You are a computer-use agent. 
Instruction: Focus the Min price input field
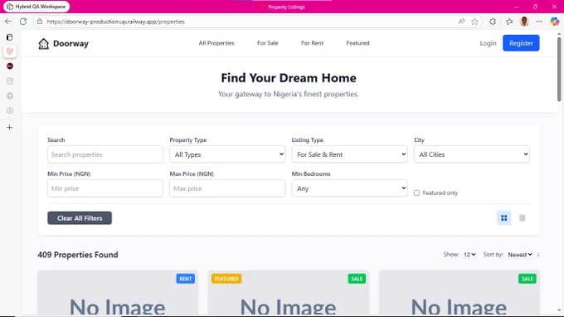point(105,188)
